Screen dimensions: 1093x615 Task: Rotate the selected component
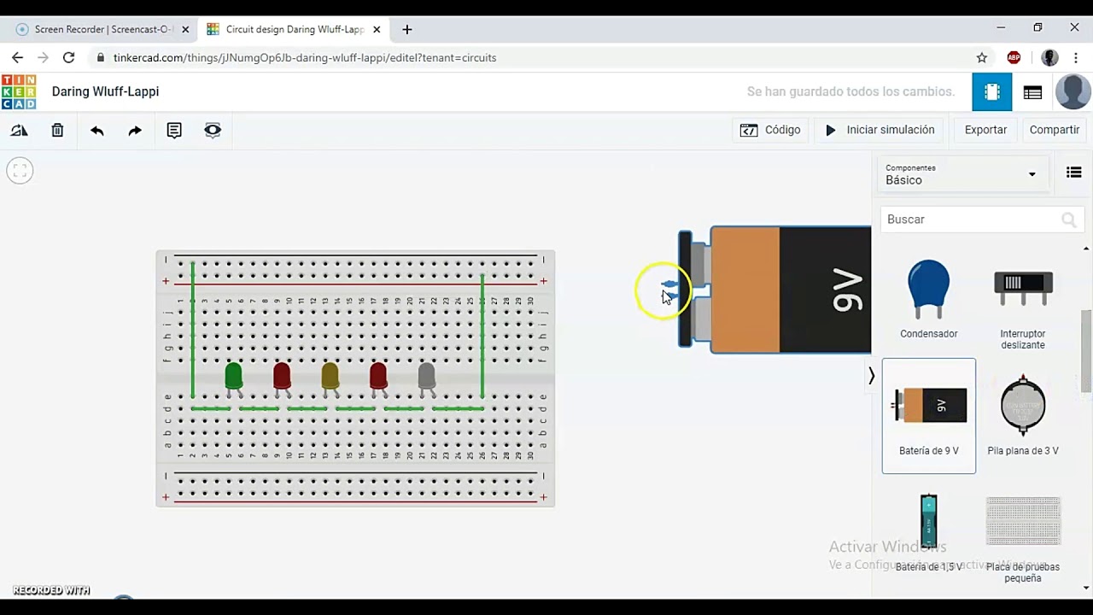pos(19,131)
